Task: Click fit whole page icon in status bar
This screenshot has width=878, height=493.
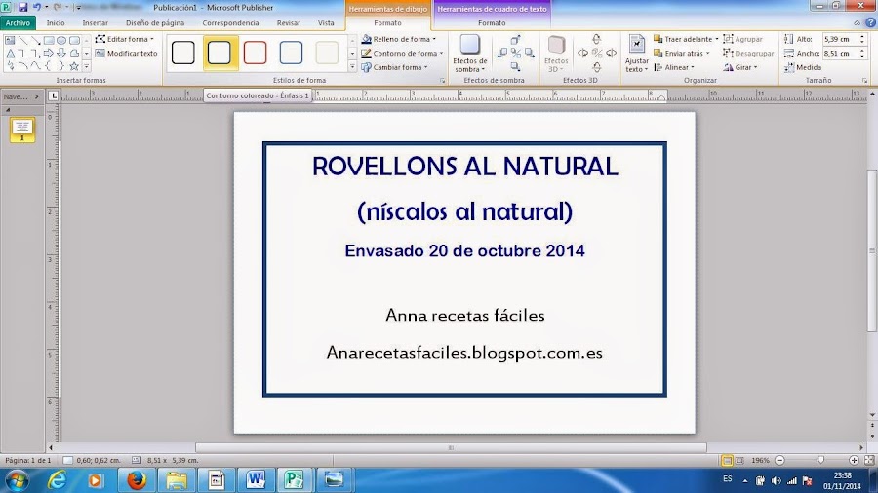Action: [x=869, y=460]
